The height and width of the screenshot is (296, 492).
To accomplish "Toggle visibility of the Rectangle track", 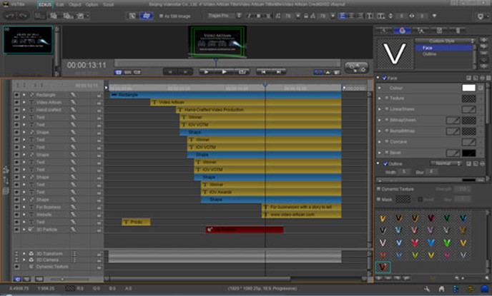I will [16, 95].
